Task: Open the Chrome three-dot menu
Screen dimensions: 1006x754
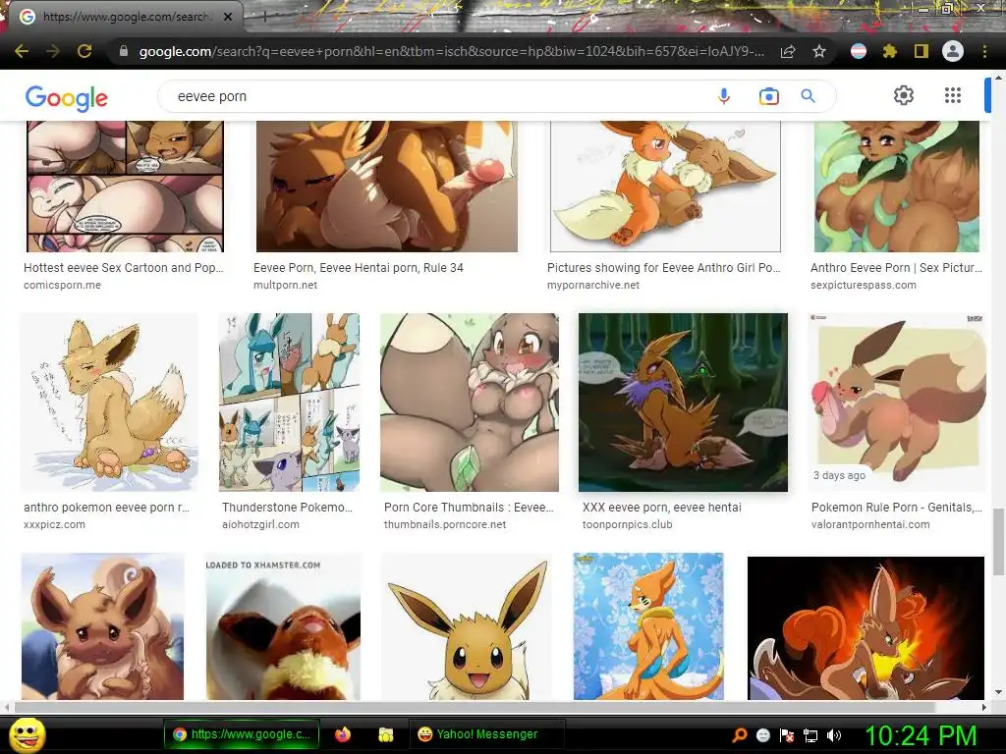Action: tap(984, 51)
